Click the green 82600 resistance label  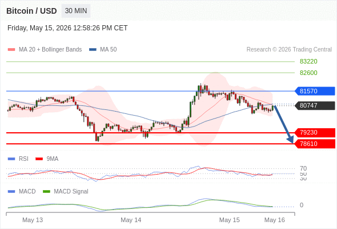[x=308, y=73]
